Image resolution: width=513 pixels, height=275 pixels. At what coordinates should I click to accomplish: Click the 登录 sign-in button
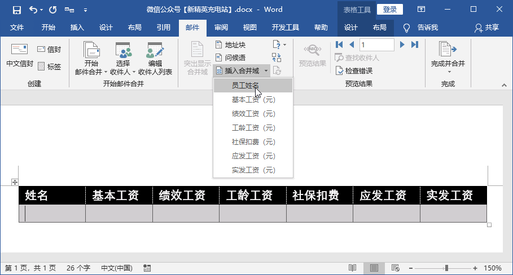389,10
